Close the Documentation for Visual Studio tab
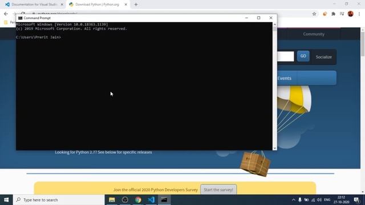The height and width of the screenshot is (205, 365). click(62, 5)
